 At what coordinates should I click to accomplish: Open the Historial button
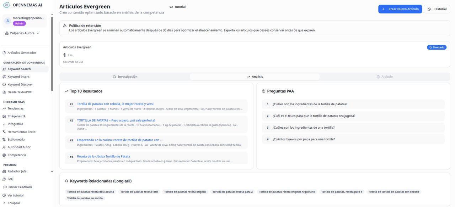tap(437, 9)
